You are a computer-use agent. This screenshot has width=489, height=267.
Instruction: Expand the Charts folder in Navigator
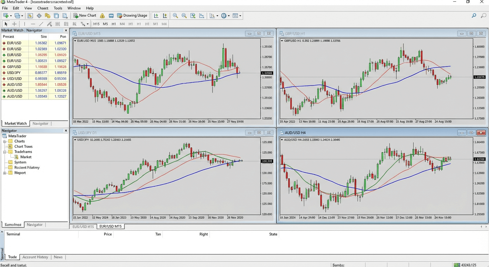click(x=5, y=141)
